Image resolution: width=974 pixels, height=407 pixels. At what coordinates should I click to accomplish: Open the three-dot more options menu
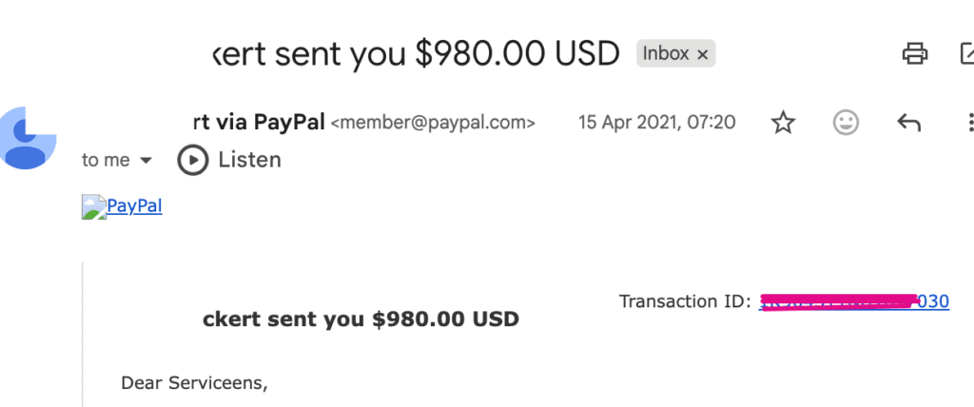pyautogui.click(x=969, y=122)
